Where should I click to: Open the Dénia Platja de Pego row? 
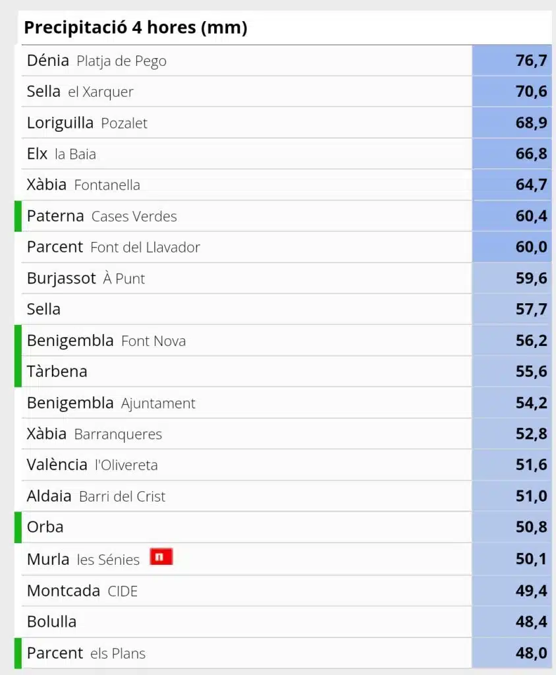[x=287, y=61]
